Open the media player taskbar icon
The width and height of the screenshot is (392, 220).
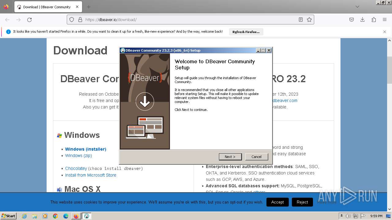45,216
